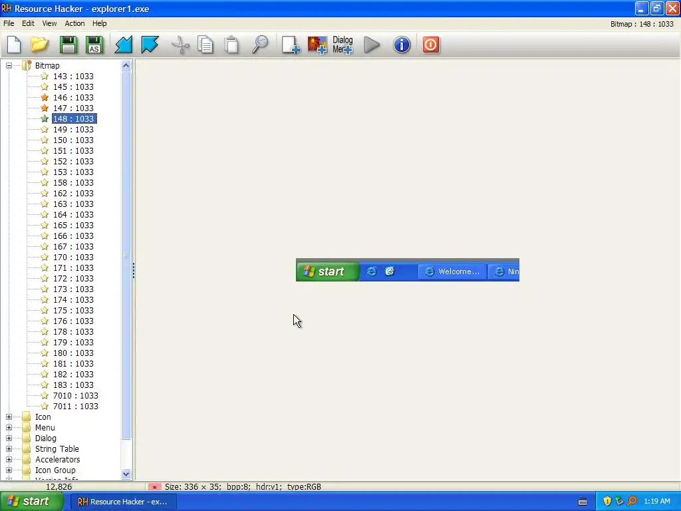The height and width of the screenshot is (511, 681).
Task: Save the file with green disk icon
Action: pos(68,45)
